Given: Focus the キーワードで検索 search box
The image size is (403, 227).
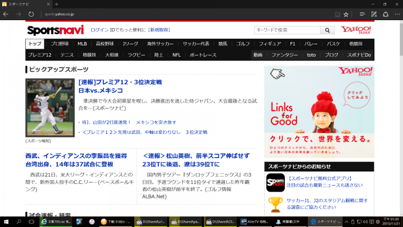Looking at the screenshot, I should [x=287, y=30].
